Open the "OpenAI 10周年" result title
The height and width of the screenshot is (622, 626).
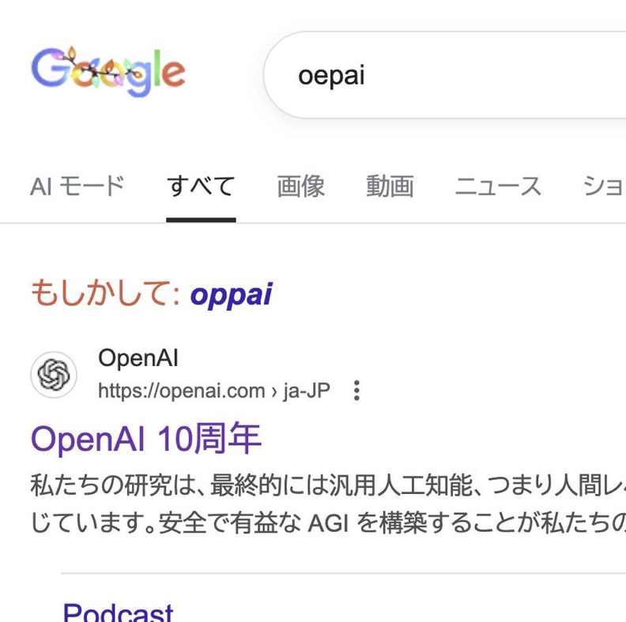[146, 439]
